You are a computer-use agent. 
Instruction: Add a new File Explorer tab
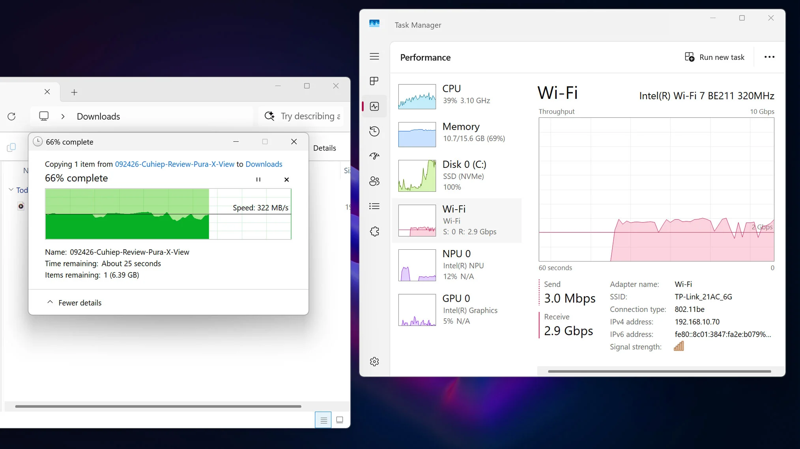74,92
